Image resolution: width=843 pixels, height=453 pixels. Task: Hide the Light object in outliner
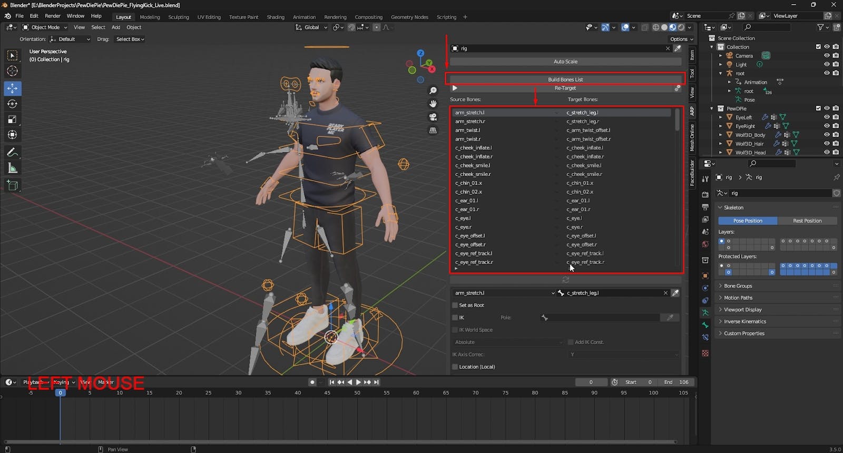click(x=827, y=64)
